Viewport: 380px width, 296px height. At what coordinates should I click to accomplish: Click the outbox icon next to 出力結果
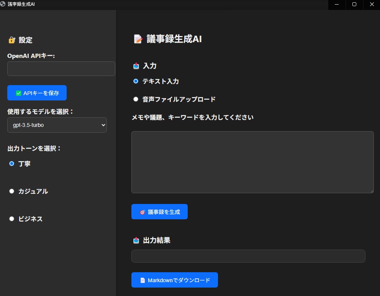point(136,240)
